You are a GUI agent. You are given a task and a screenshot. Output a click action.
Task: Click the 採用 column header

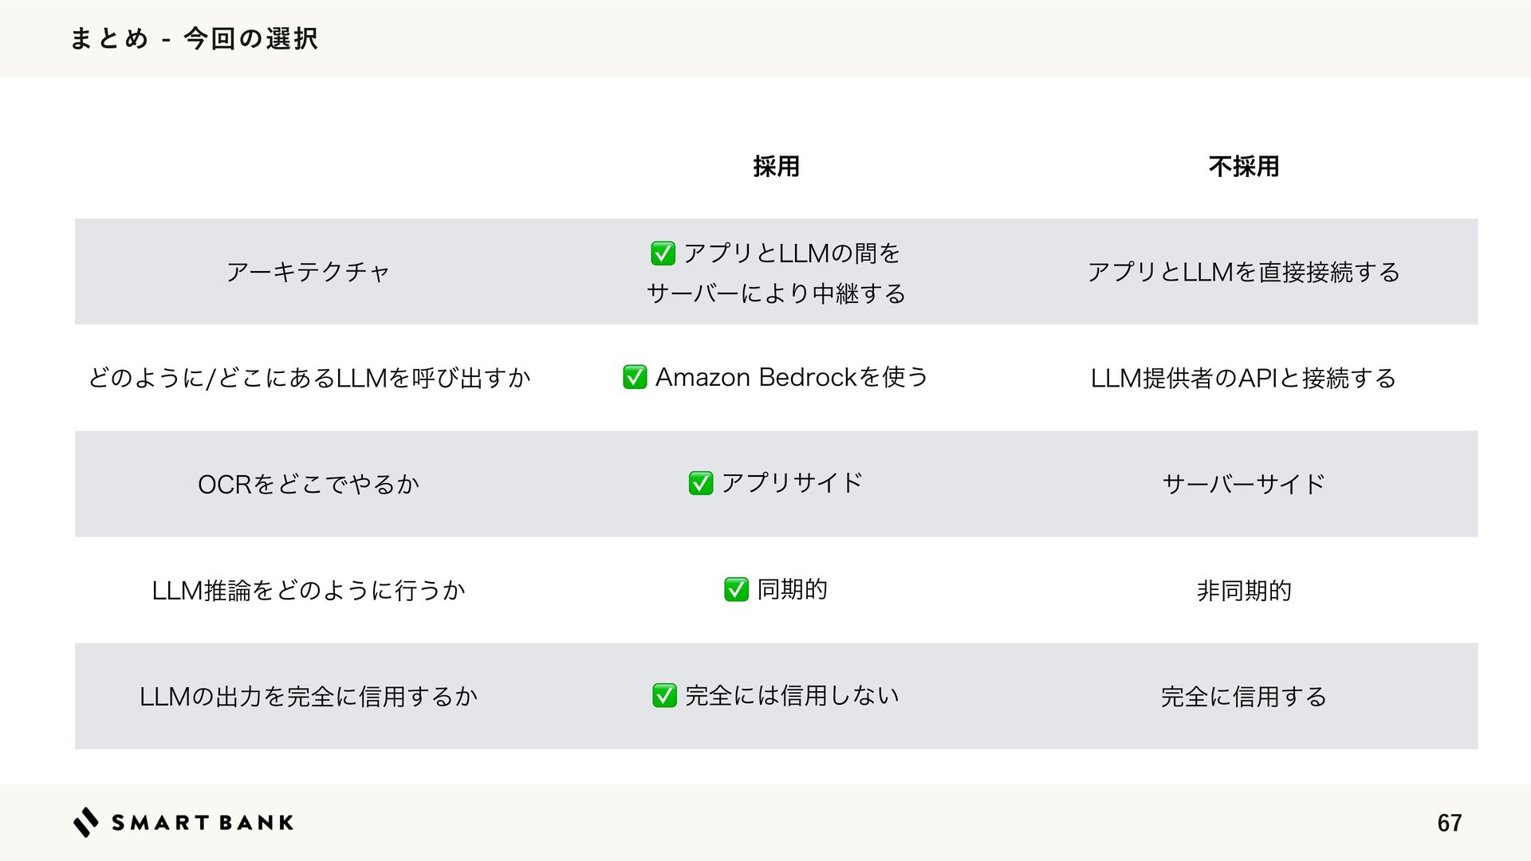pyautogui.click(x=776, y=167)
